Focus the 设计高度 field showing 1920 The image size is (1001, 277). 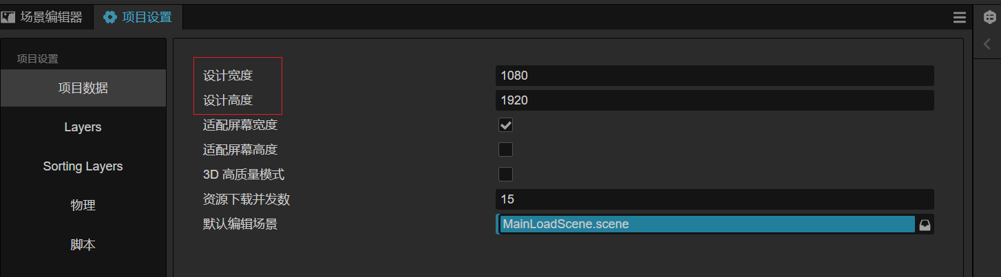(714, 100)
